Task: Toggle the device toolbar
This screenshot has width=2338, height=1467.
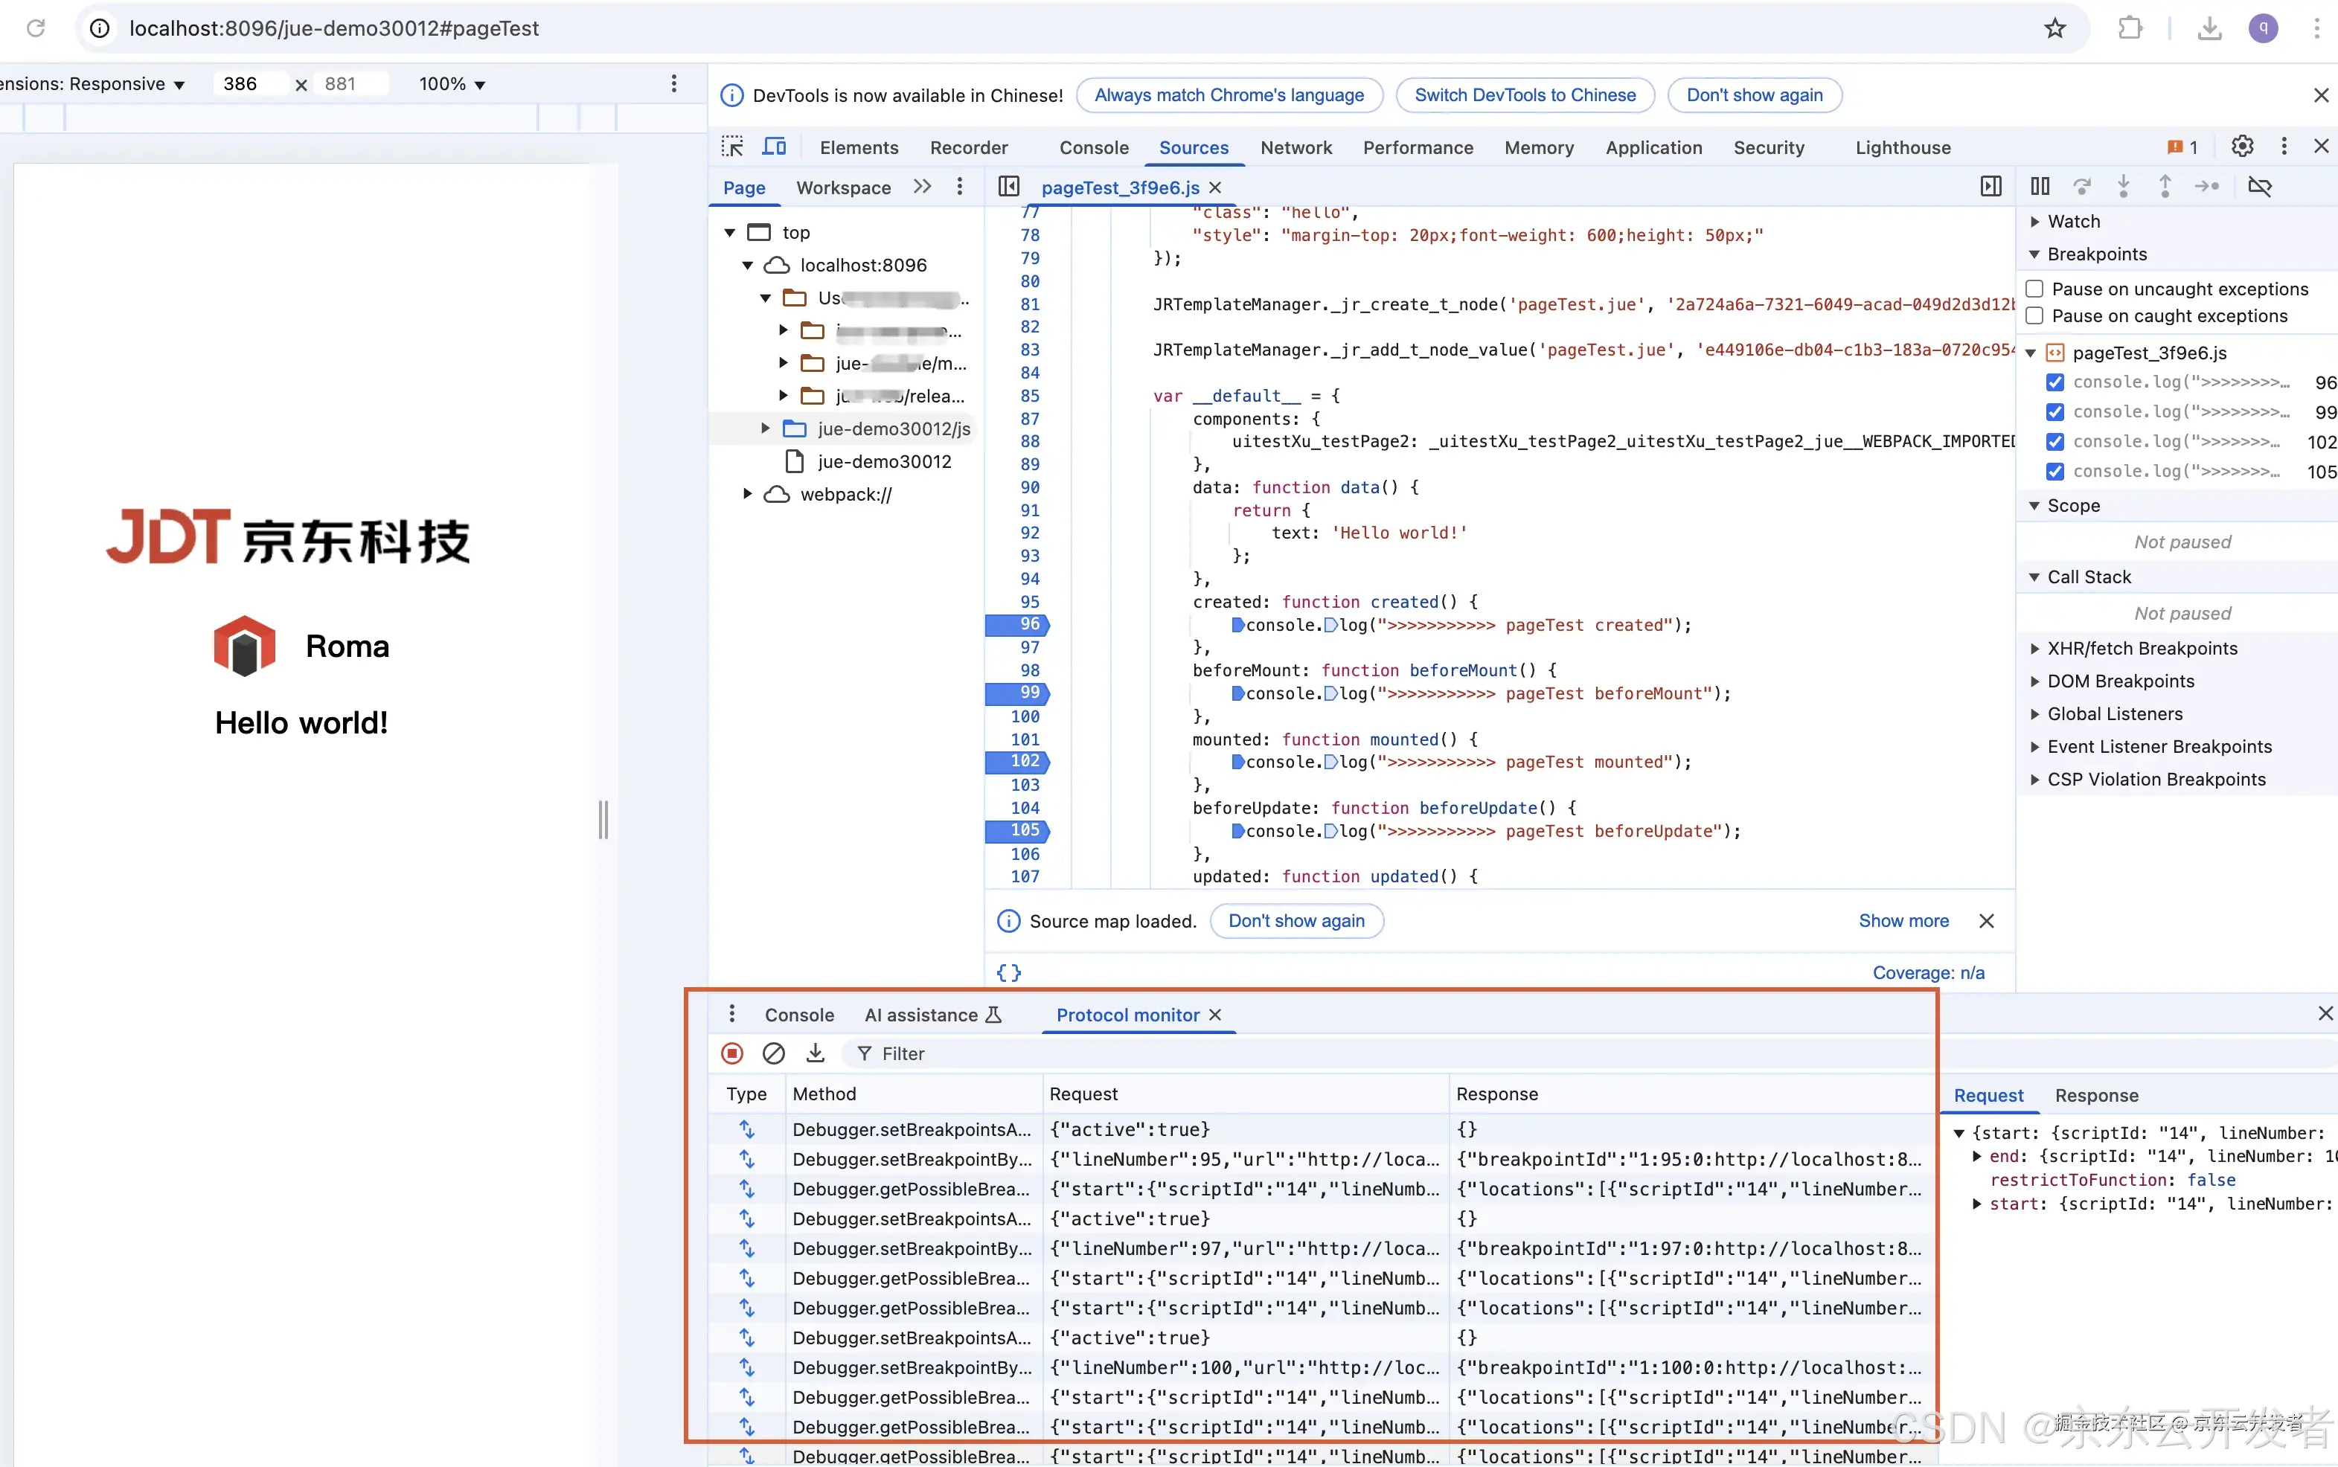Action: (774, 146)
